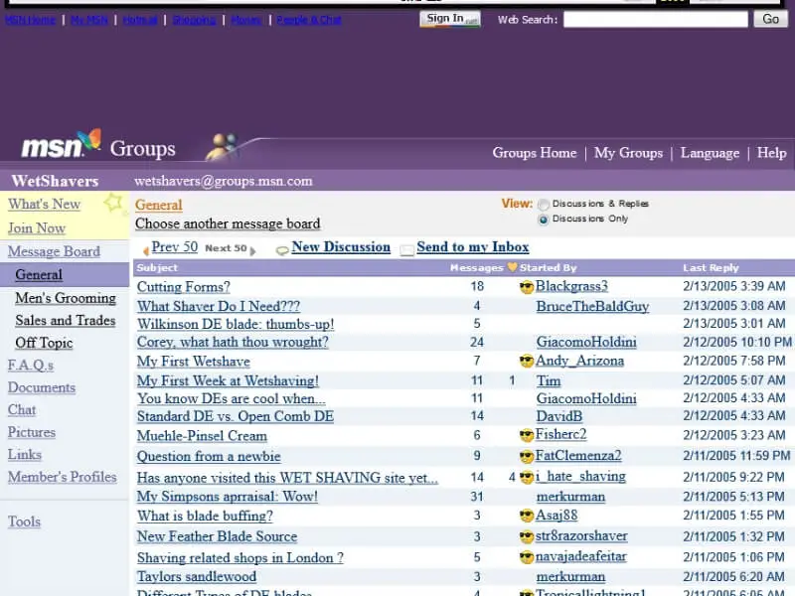Open Member's Profiles page

click(x=62, y=477)
